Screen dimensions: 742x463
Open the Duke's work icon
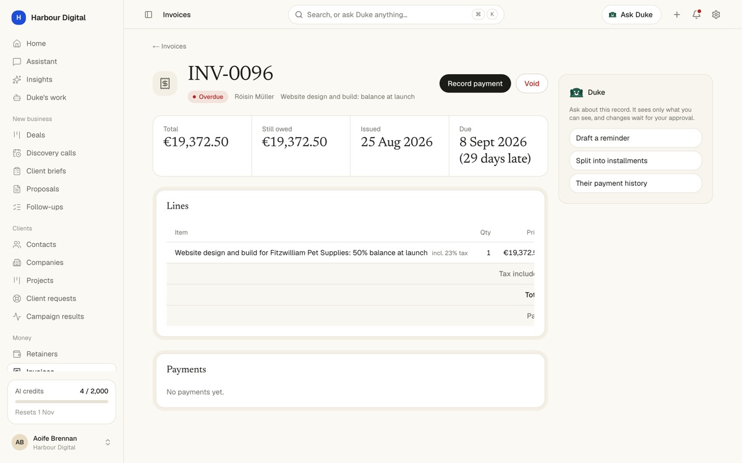(17, 98)
